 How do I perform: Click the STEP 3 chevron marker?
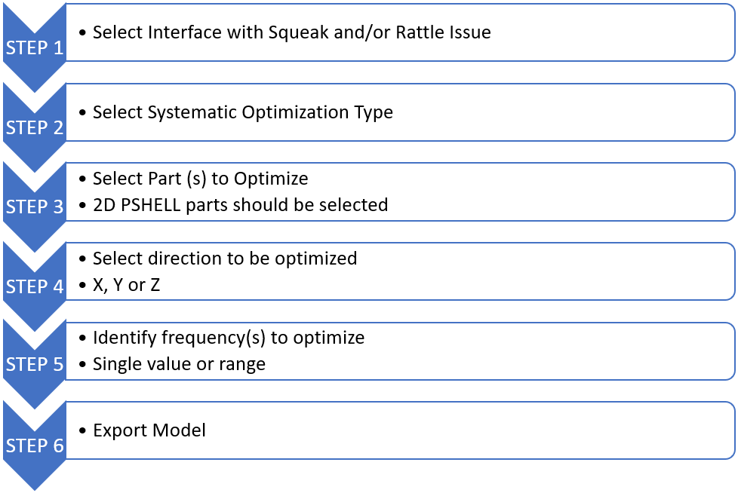pyautogui.click(x=35, y=207)
